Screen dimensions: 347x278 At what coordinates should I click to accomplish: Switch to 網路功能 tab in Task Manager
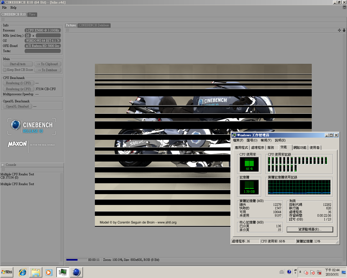point(300,148)
